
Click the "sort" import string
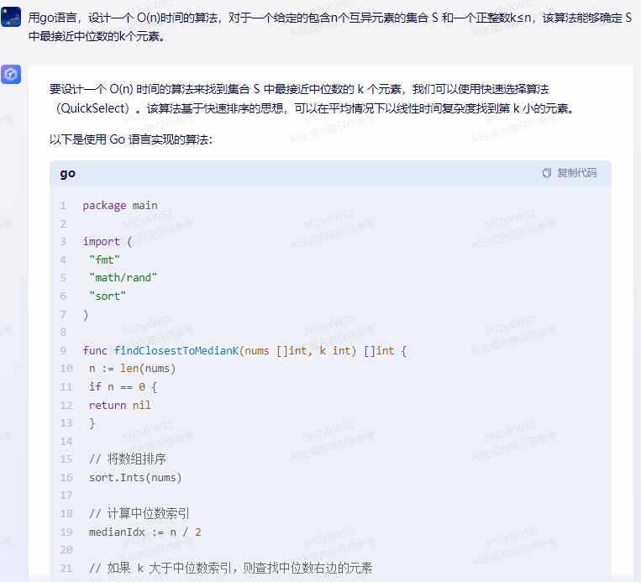(108, 296)
